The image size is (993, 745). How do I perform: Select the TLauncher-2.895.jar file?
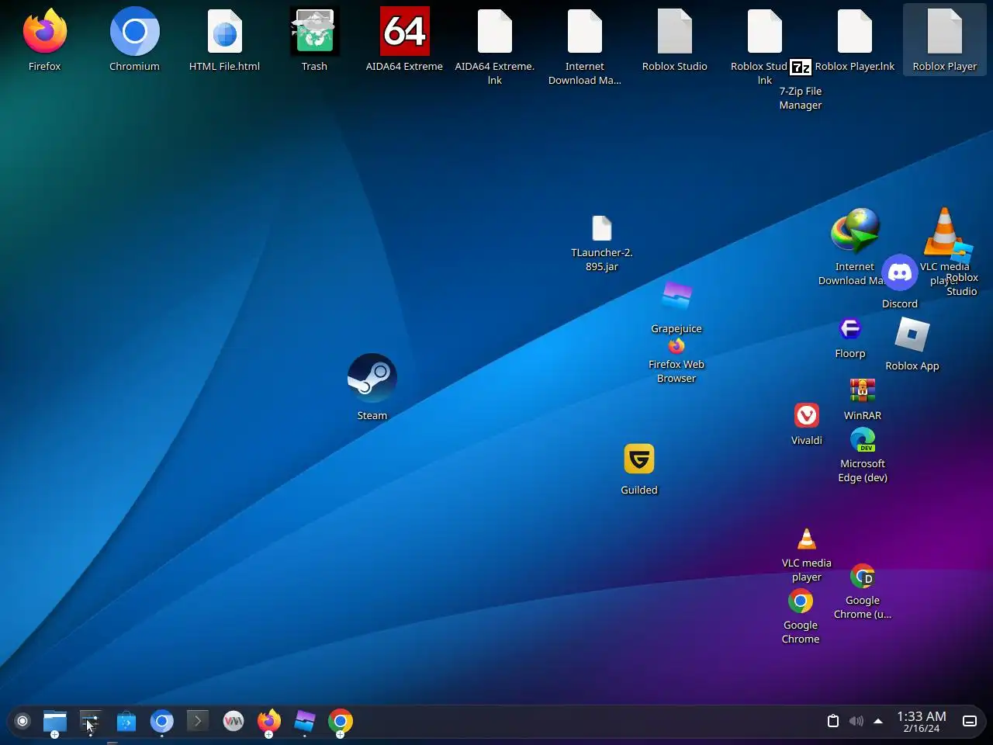pyautogui.click(x=602, y=228)
